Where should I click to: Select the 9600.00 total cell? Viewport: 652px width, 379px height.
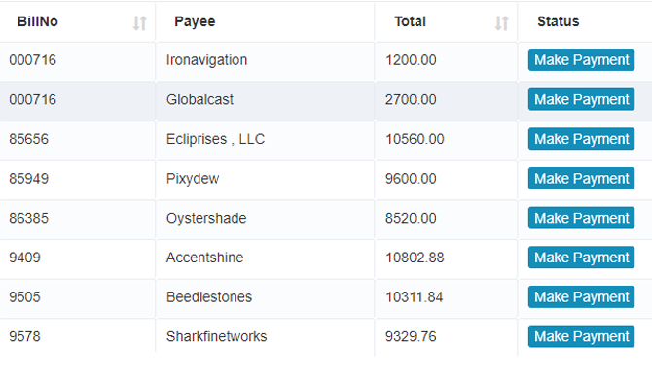pos(446,179)
